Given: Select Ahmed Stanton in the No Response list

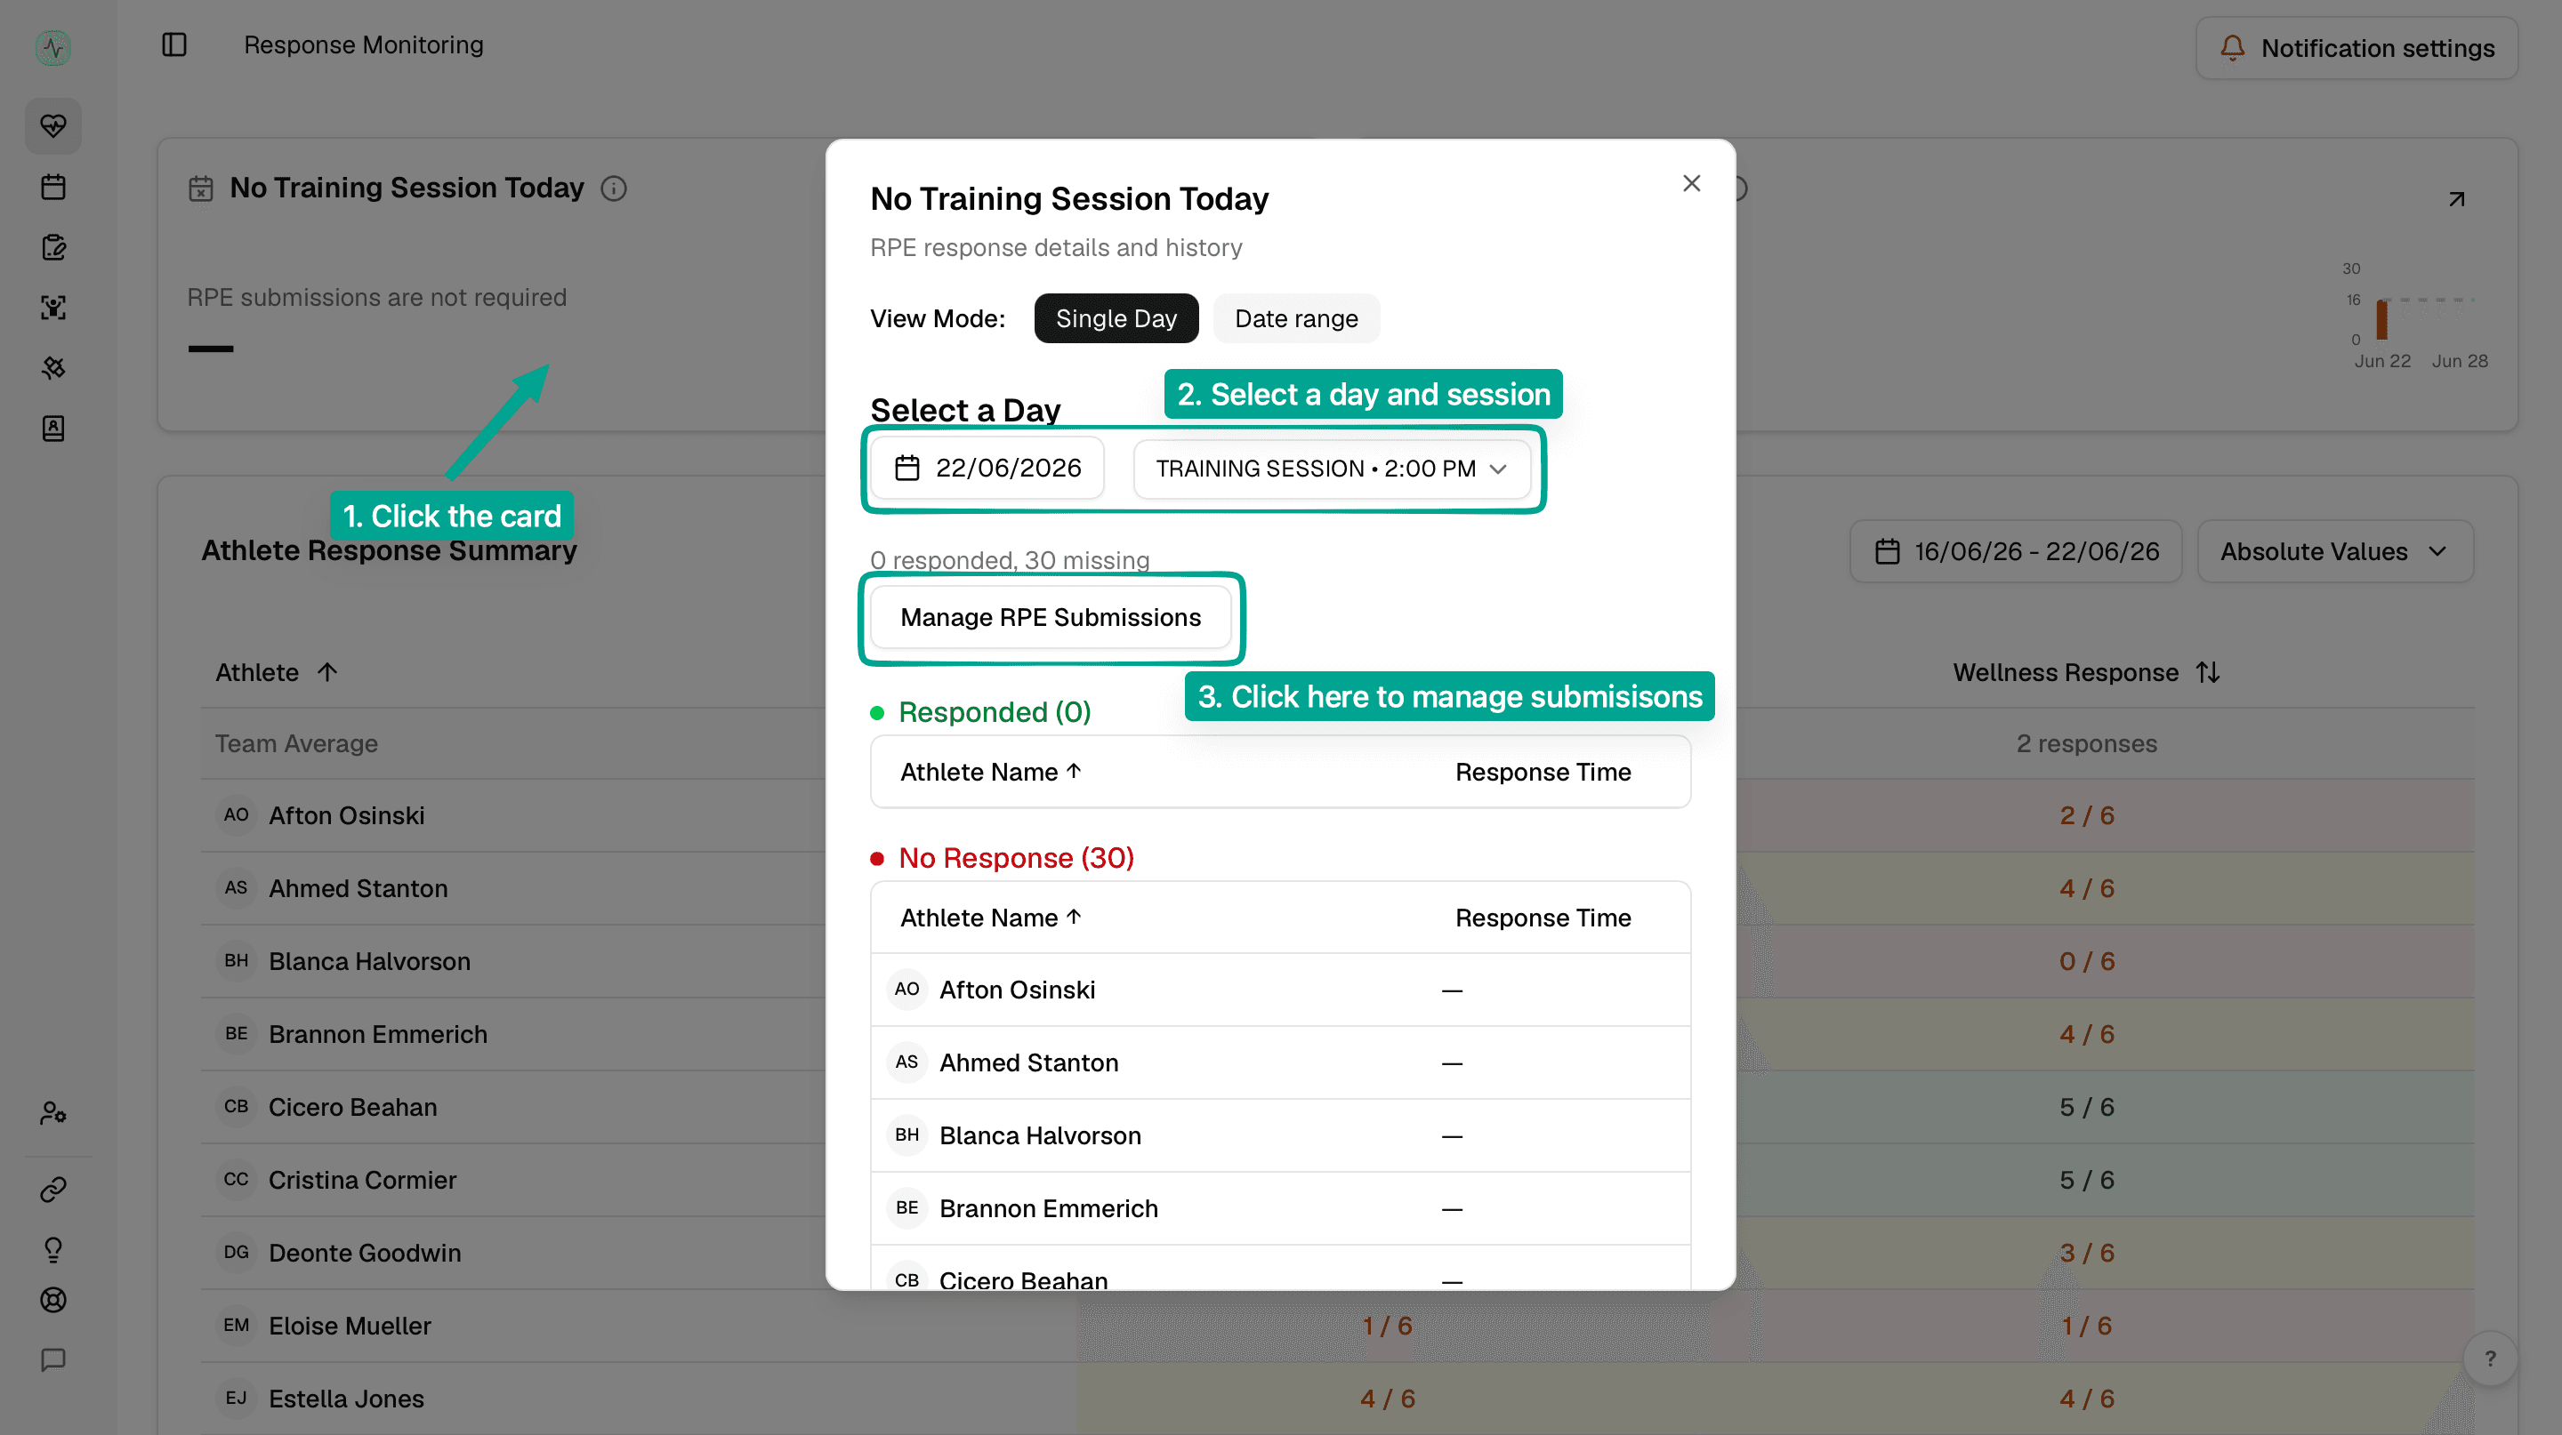Looking at the screenshot, I should [x=1280, y=1062].
